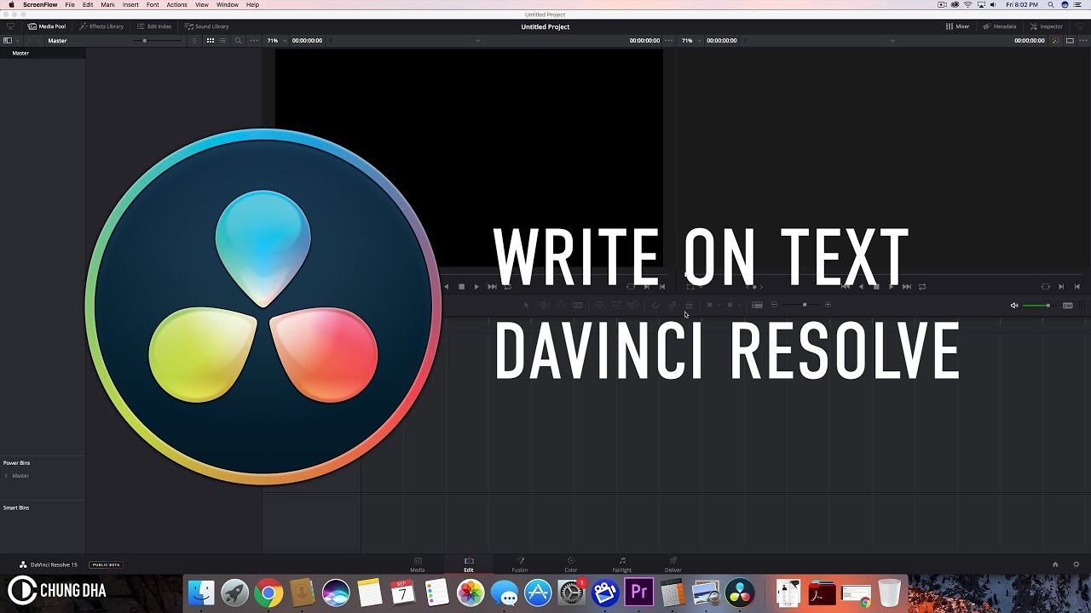Open the Project Manager home icon
The image size is (1091, 613).
(x=1055, y=564)
